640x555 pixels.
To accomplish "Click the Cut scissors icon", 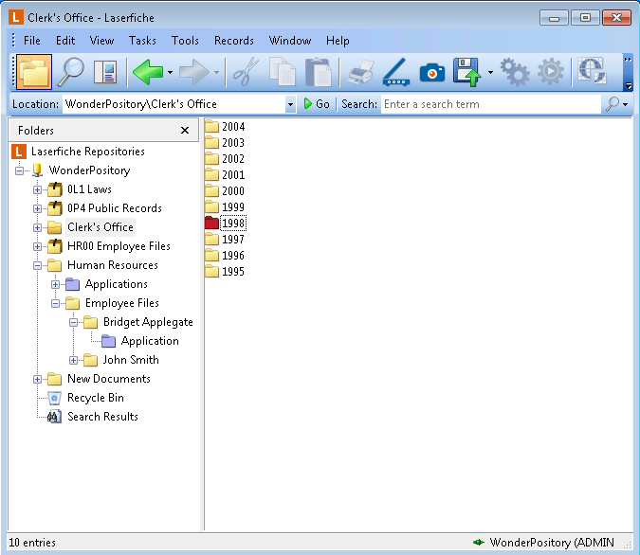I will point(246,72).
